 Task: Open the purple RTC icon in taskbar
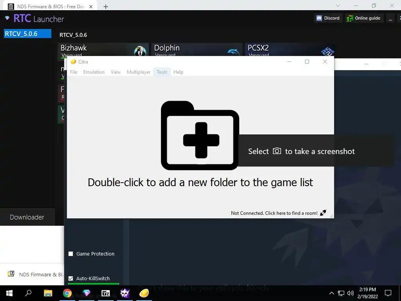125,293
